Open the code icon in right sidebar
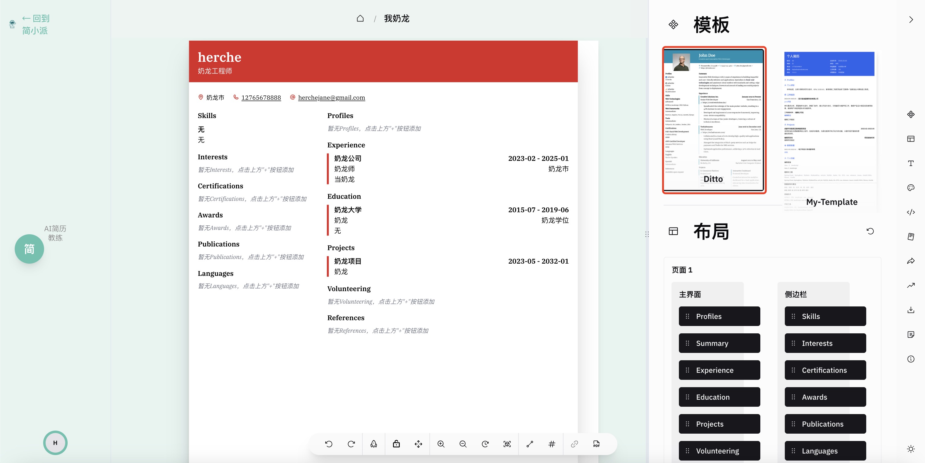The width and height of the screenshot is (925, 463). (x=911, y=212)
